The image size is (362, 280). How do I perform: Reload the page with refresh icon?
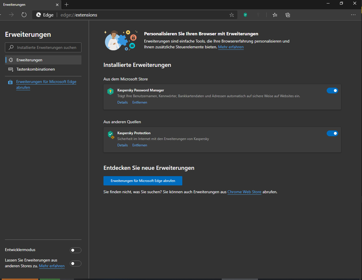(24, 15)
